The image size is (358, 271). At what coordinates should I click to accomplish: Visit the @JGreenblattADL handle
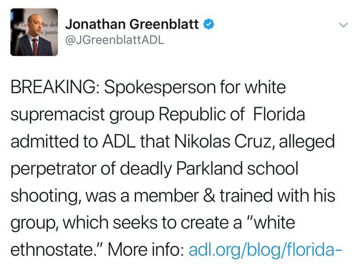pos(115,40)
